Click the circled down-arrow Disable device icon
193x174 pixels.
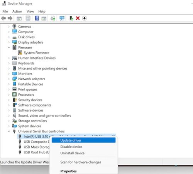tap(85, 18)
